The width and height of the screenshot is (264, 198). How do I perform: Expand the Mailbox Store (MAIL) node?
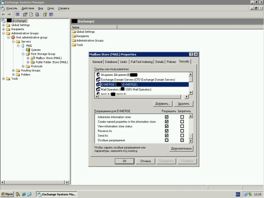28,58
